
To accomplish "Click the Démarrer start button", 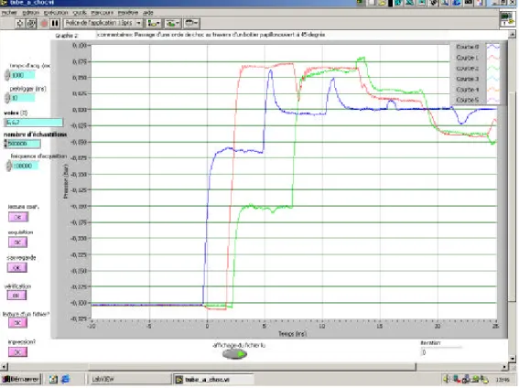I will 21,379.
